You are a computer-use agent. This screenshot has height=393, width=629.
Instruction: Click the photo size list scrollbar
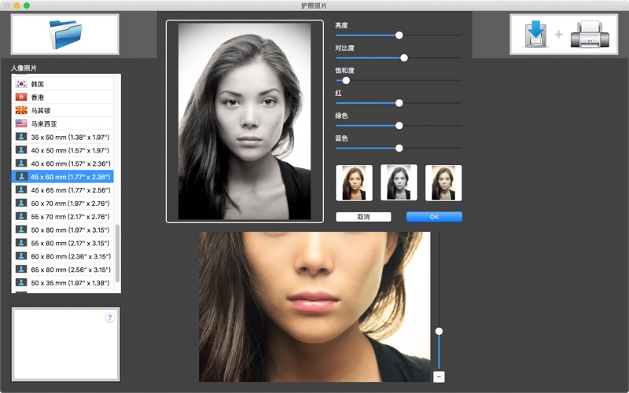click(118, 252)
